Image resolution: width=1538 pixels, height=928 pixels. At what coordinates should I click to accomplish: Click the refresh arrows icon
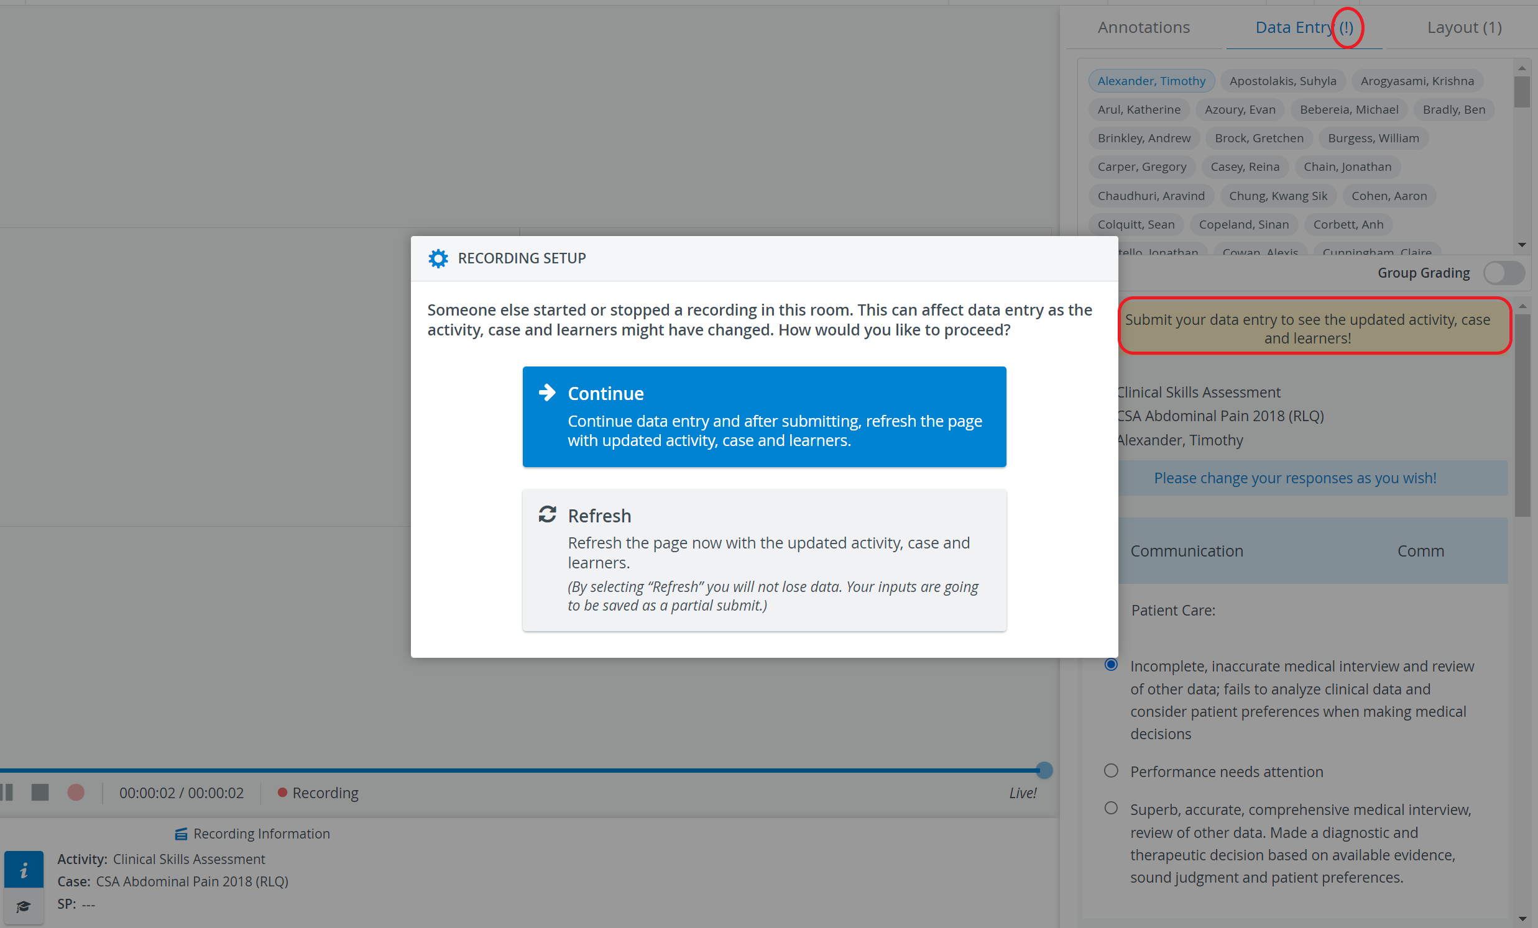pos(548,514)
